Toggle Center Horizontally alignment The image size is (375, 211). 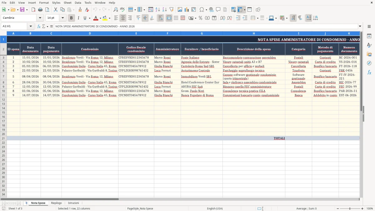[123, 18]
